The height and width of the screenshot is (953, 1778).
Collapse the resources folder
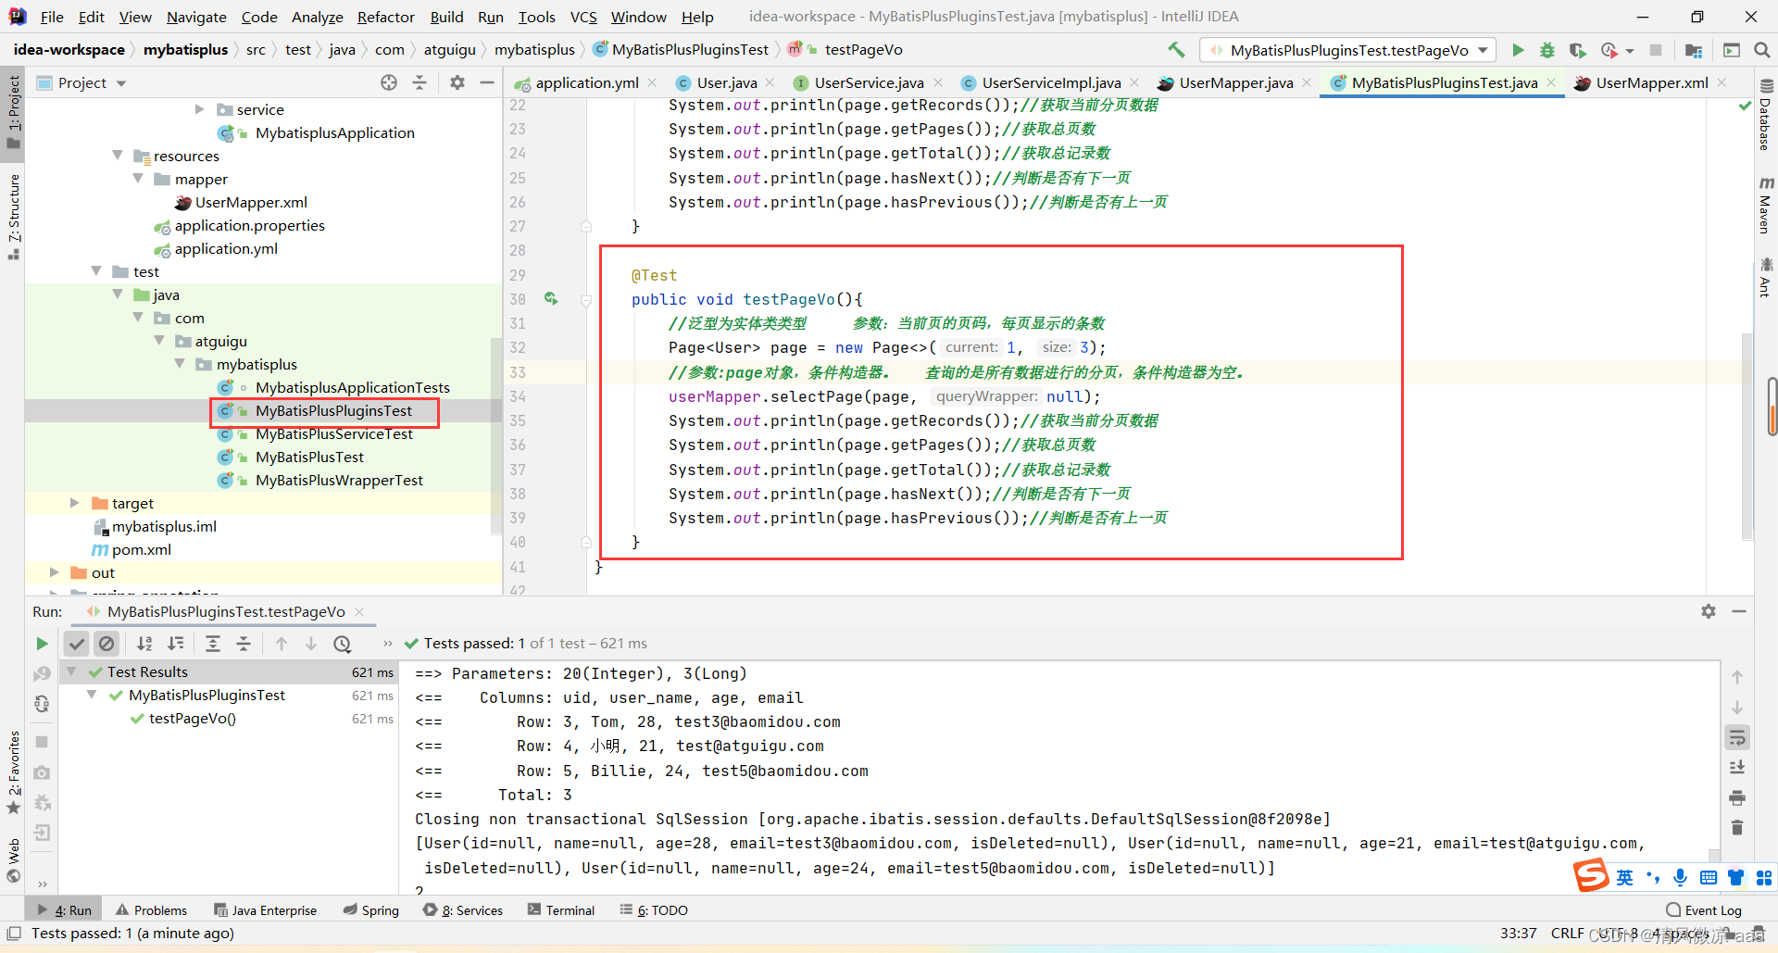click(x=118, y=156)
